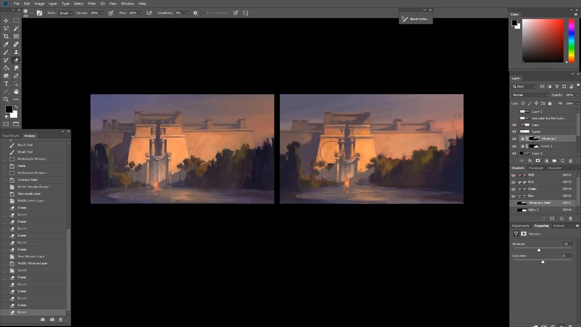
Task: Select the Pen tool
Action: (16, 76)
